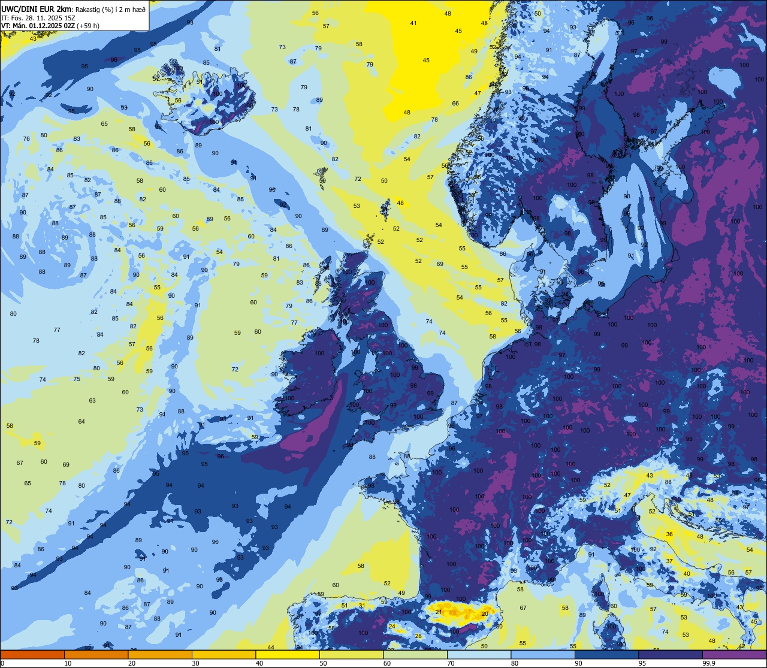Click the humidity value "31" on the map

(362, 605)
